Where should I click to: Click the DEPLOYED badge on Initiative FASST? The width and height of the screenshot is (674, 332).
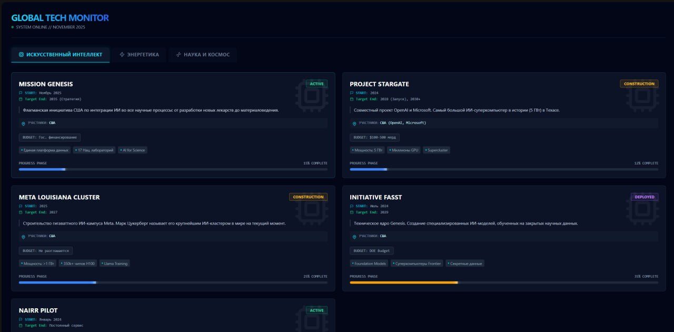click(645, 197)
